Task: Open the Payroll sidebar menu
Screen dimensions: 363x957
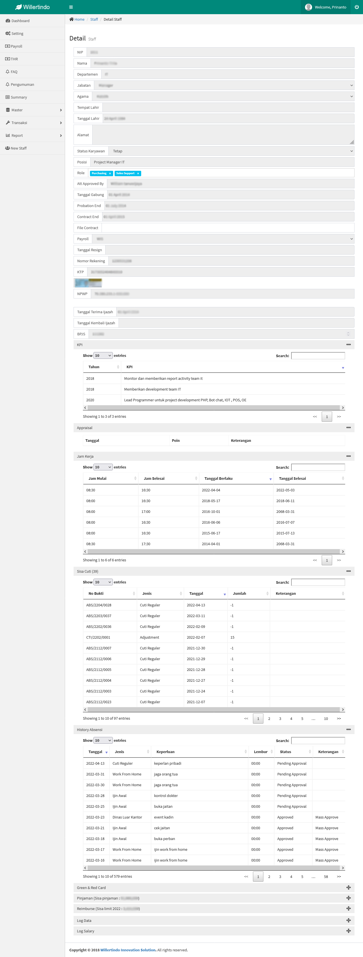Action: pos(16,46)
